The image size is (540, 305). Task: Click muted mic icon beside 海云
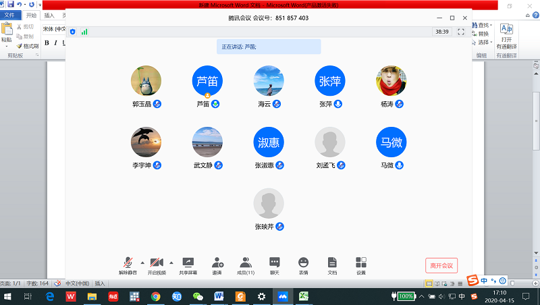click(277, 104)
